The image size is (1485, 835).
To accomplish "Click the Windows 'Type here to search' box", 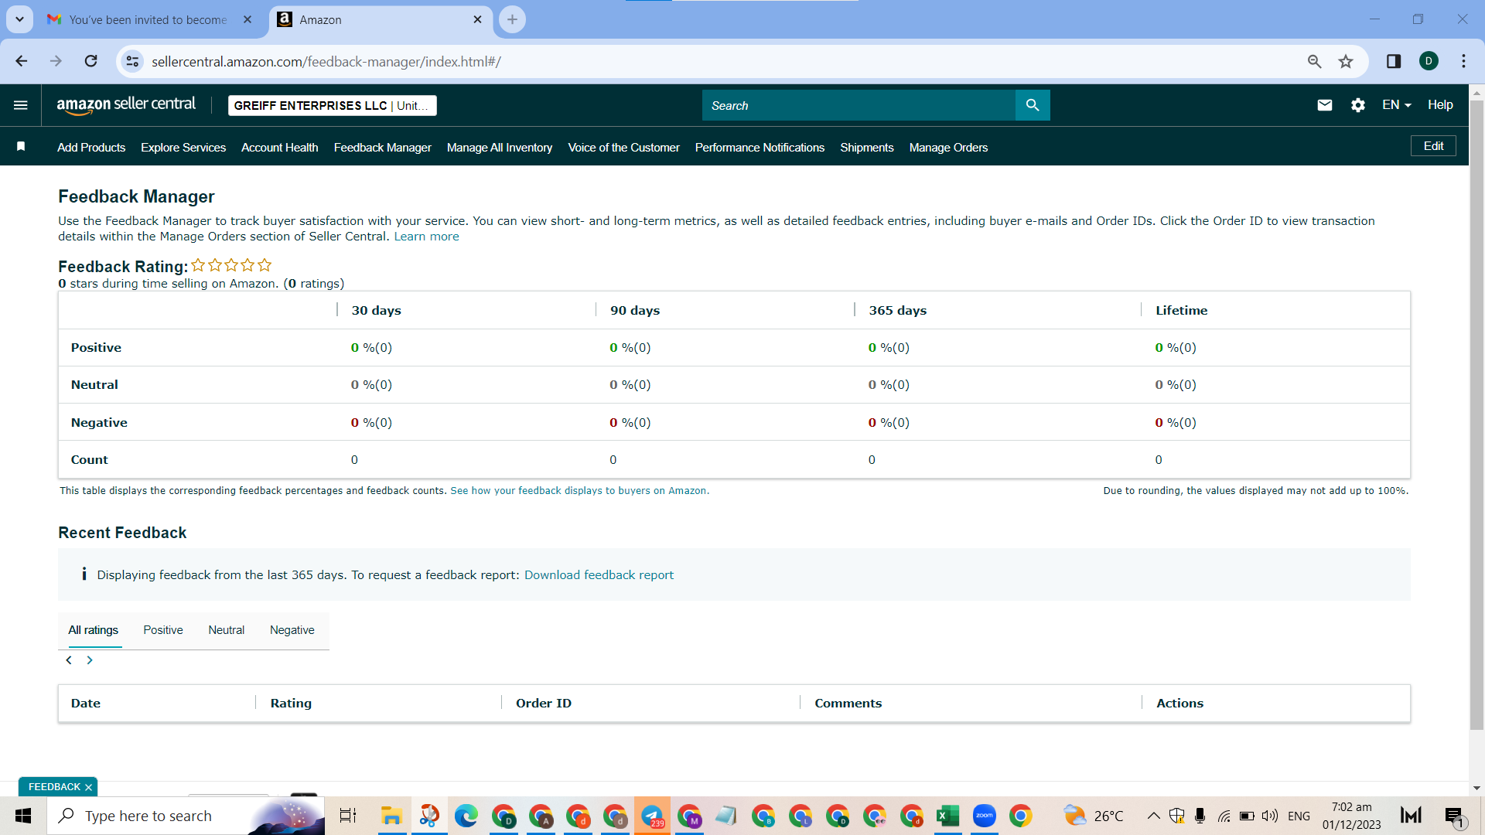I will [x=186, y=816].
